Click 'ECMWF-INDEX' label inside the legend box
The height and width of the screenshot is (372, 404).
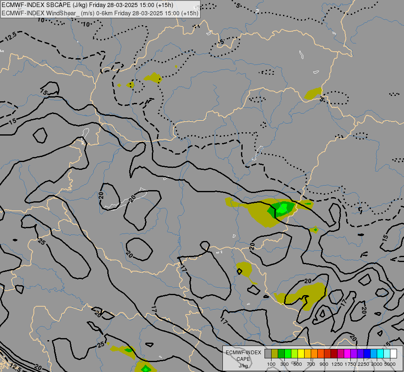243,353
